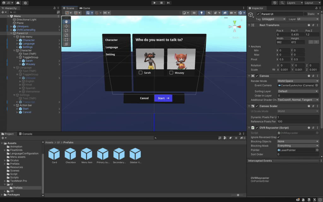The image size is (323, 202).
Task: Open Rect Transform help reference icon
Action: [309, 25]
